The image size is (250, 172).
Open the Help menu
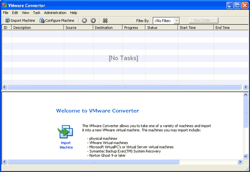click(x=74, y=13)
